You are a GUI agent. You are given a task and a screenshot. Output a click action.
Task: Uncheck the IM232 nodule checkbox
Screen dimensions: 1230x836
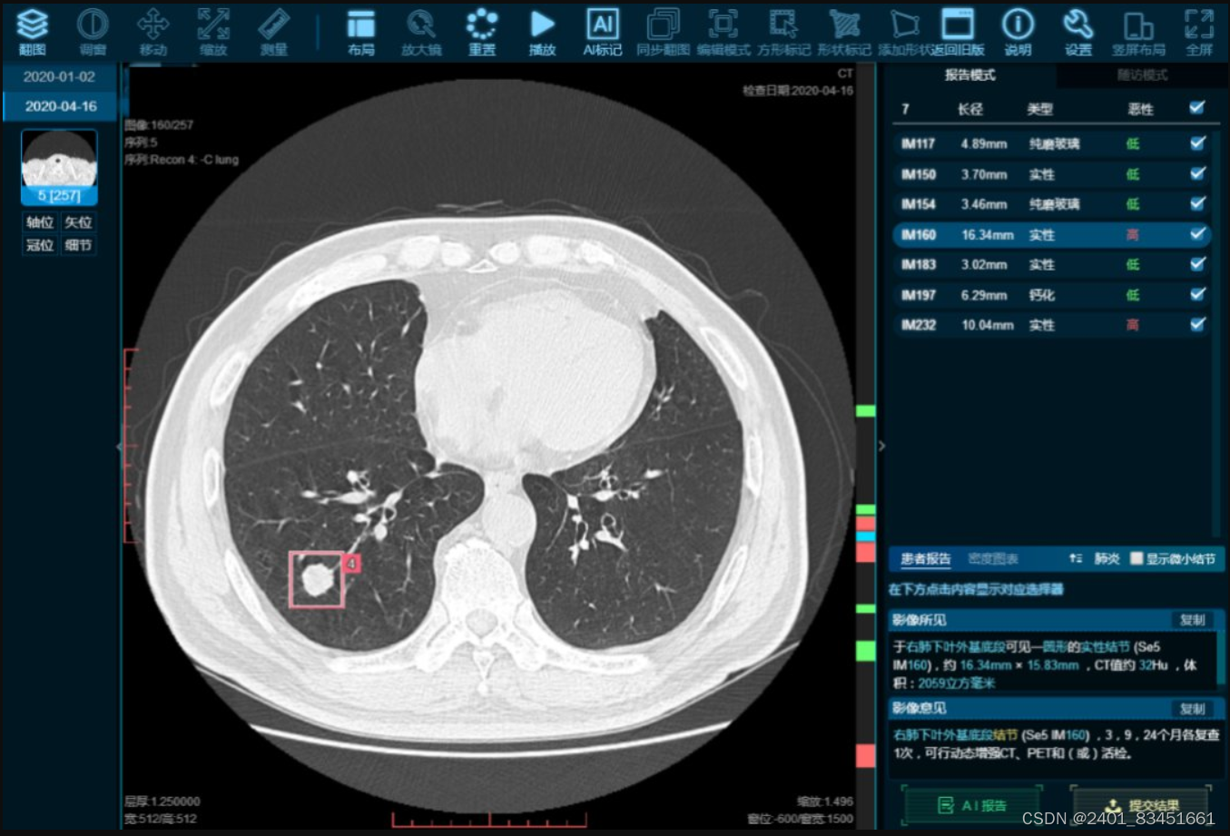[1197, 324]
